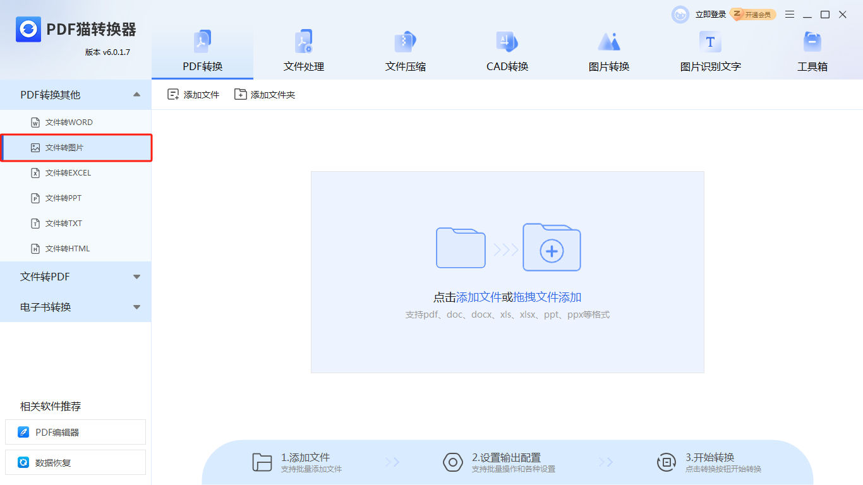This screenshot has height=485, width=863.
Task: Click the 版本 v6.0.1.7 text
Action: tap(107, 52)
